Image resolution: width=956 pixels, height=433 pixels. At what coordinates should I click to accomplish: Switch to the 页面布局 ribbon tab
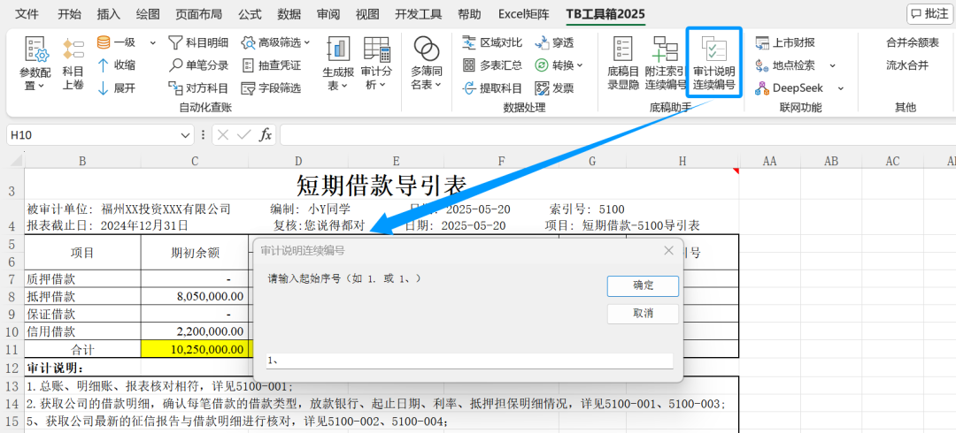pyautogui.click(x=199, y=14)
